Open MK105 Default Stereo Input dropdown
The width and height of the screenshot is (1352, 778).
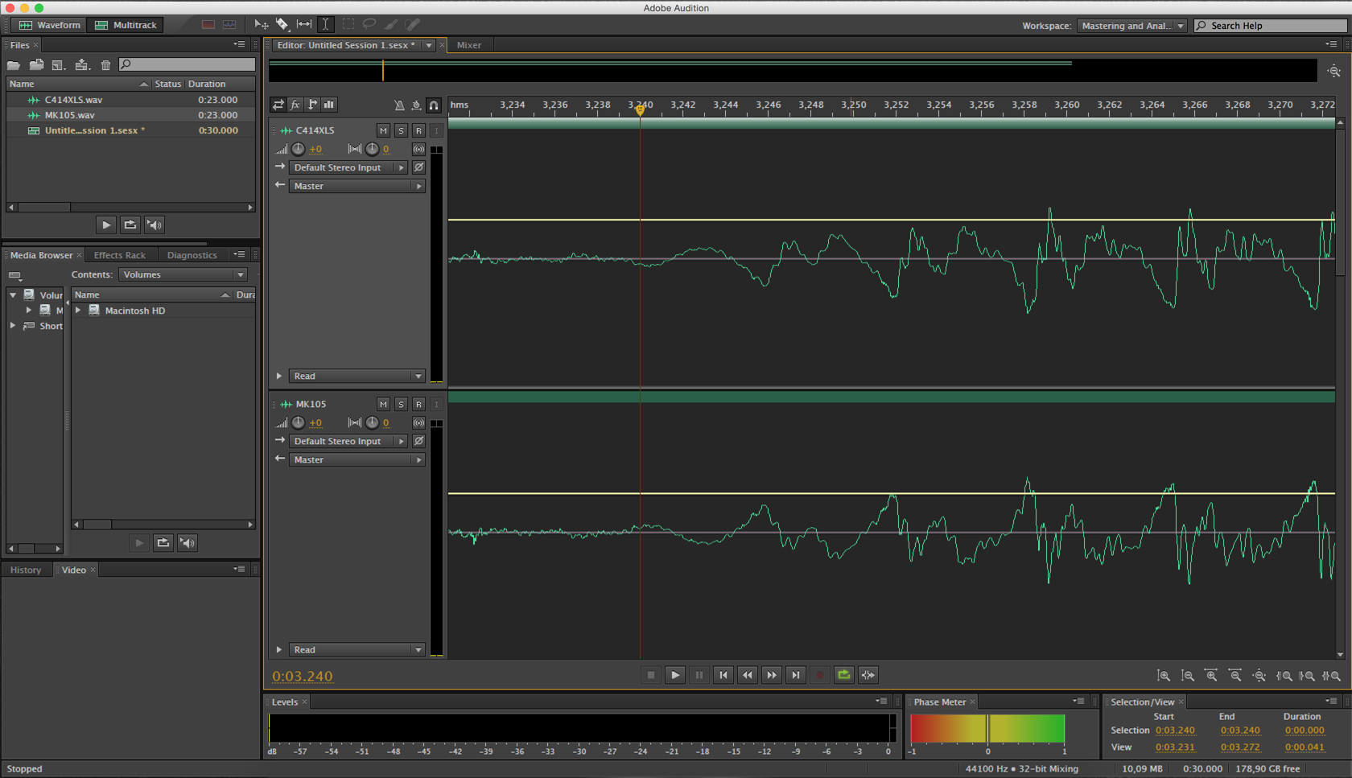click(x=348, y=441)
